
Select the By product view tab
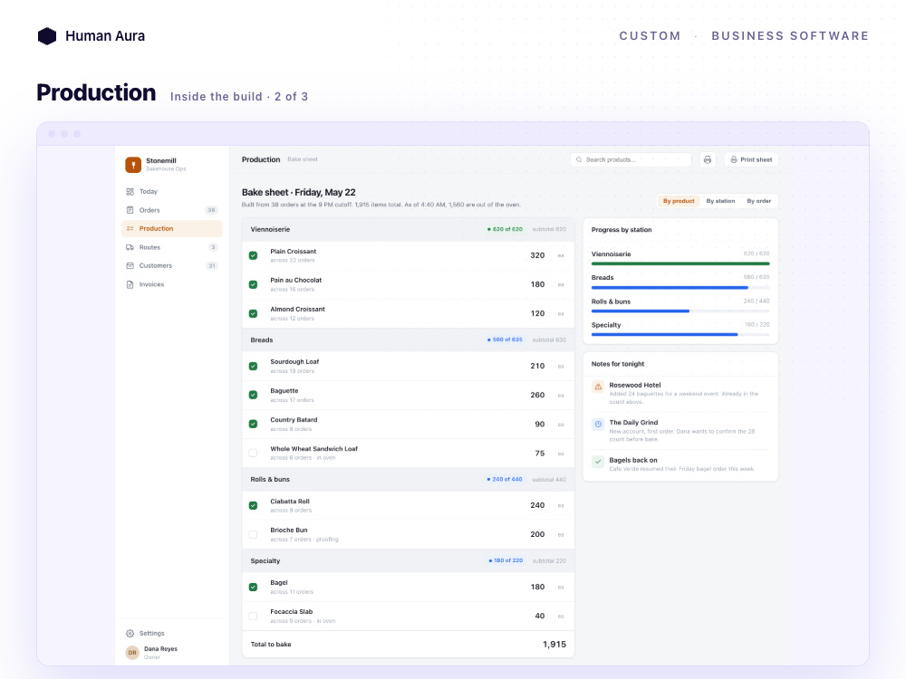[x=679, y=201]
